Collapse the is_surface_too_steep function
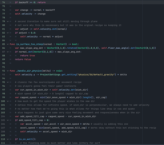 pyautogui.click(x=8, y=44)
